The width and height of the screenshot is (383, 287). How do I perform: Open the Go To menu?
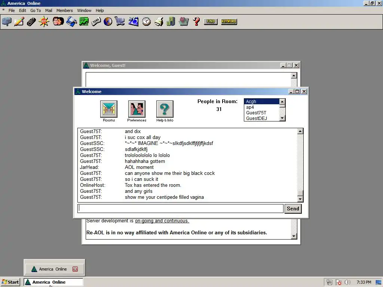point(36,10)
